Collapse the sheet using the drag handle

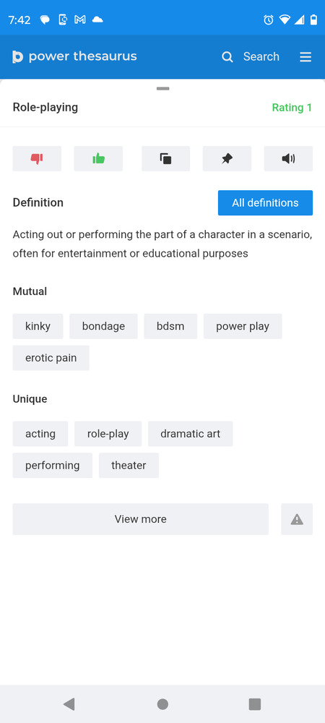163,88
